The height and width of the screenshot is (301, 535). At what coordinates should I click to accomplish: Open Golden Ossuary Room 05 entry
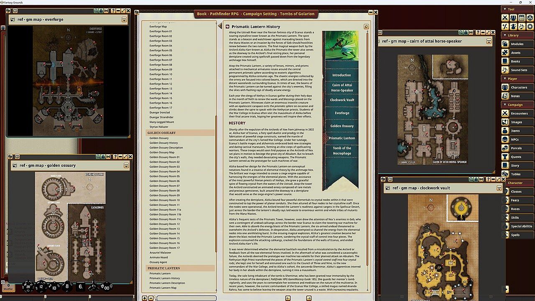[164, 176]
